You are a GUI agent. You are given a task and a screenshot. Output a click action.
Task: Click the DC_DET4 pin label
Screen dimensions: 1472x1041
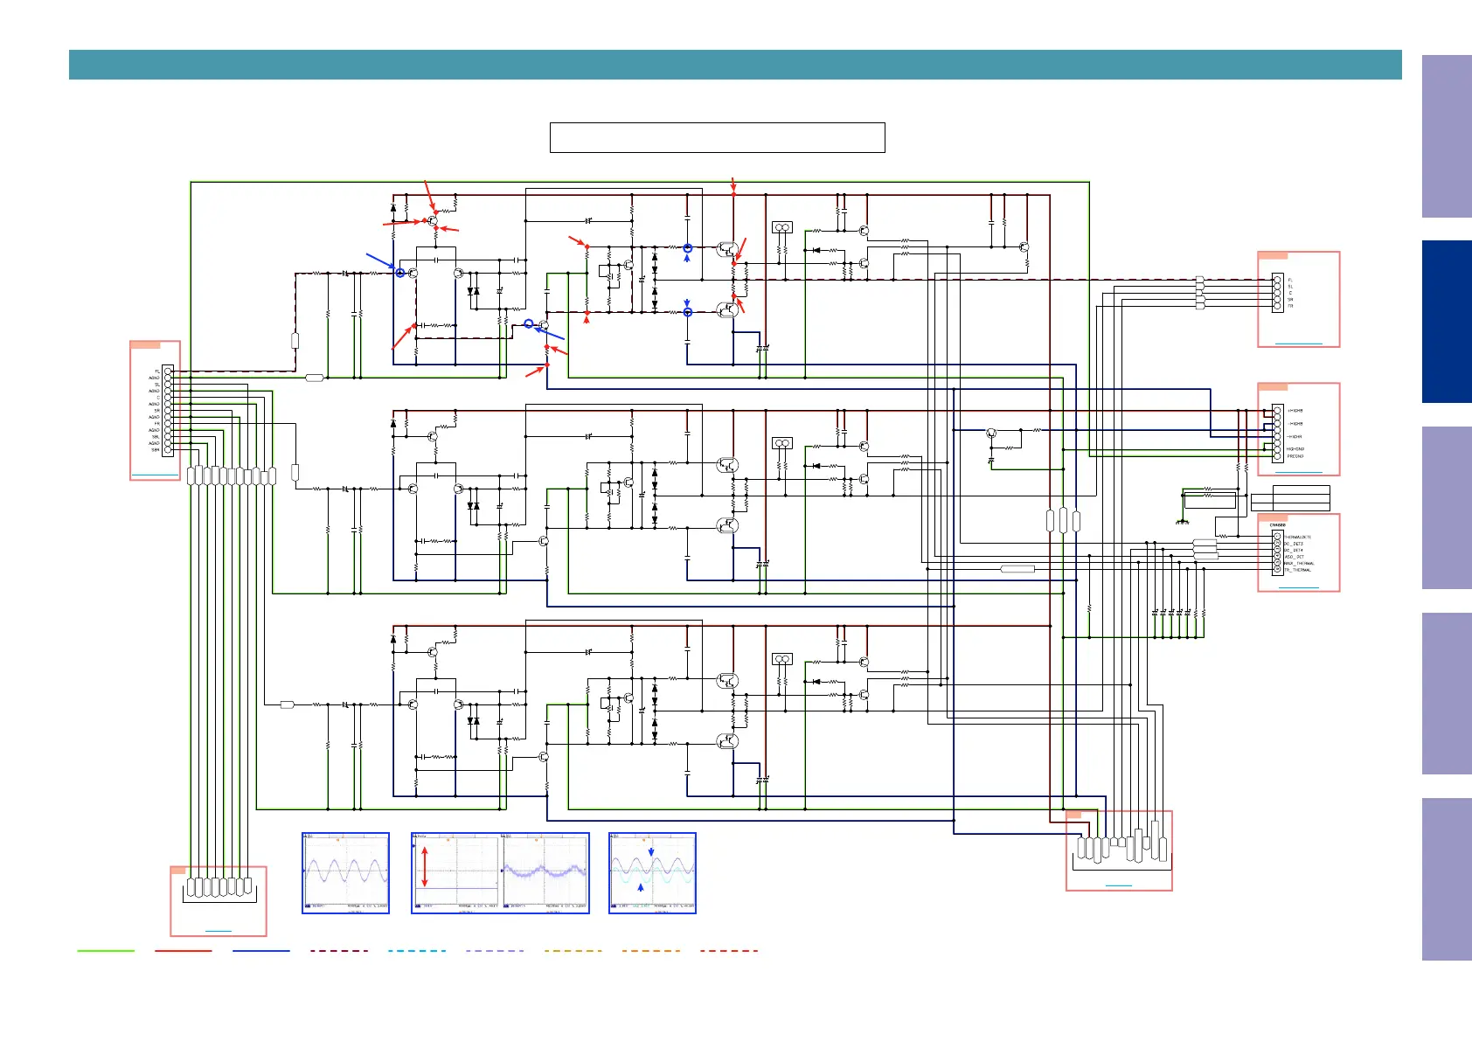tap(1294, 551)
